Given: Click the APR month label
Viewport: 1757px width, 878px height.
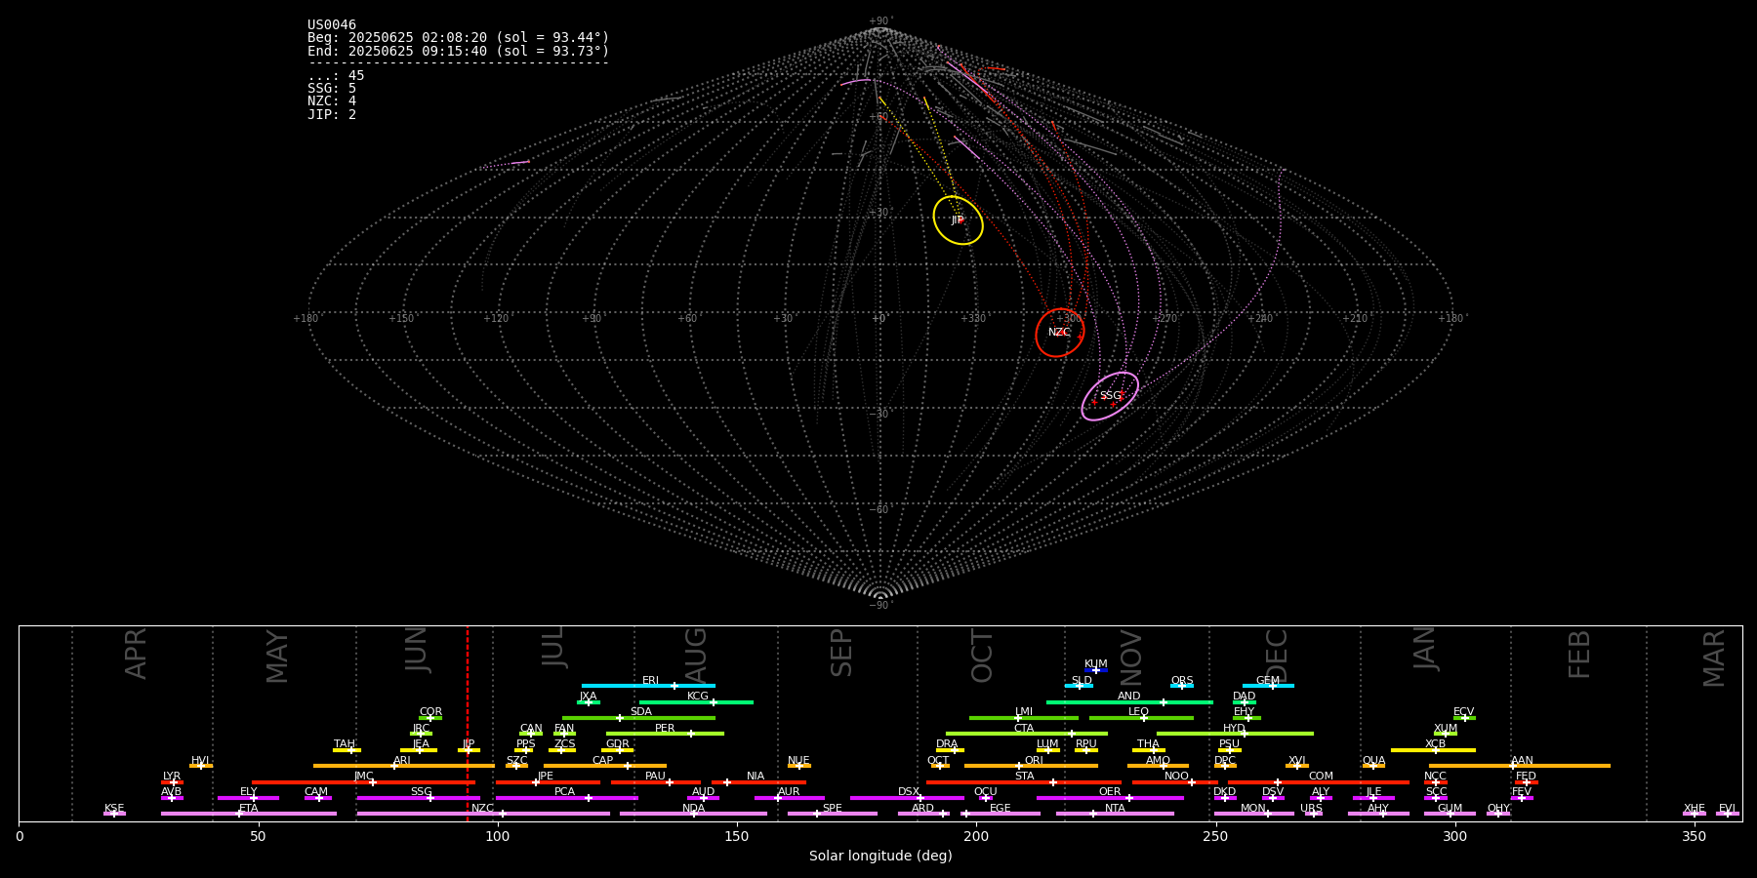Looking at the screenshot, I should (136, 654).
